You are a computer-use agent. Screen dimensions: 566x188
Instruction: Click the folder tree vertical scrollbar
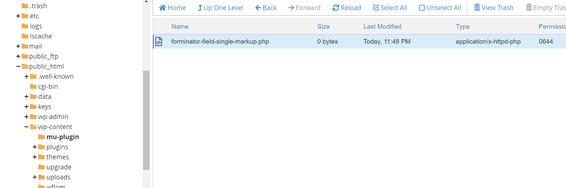[x=146, y=120]
